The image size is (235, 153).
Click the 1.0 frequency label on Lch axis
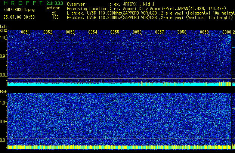point(3,38)
